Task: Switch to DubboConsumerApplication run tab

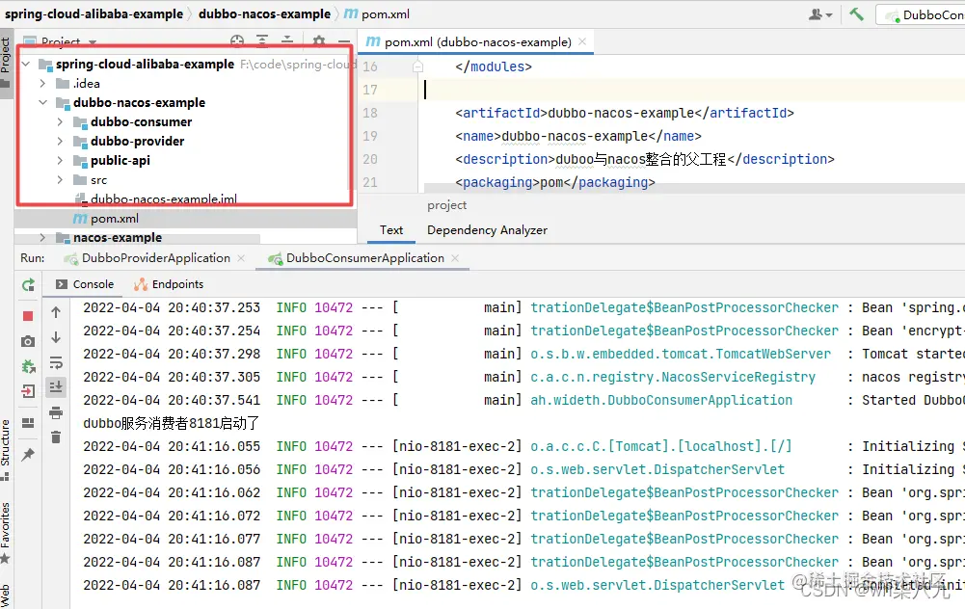Action: coord(365,257)
